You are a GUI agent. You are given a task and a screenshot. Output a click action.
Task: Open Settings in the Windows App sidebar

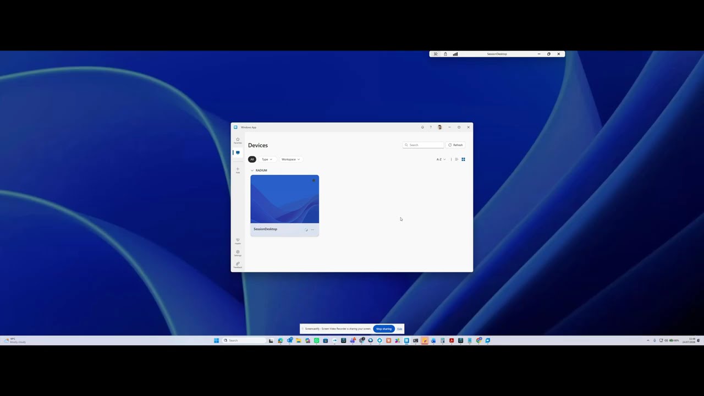(x=238, y=253)
